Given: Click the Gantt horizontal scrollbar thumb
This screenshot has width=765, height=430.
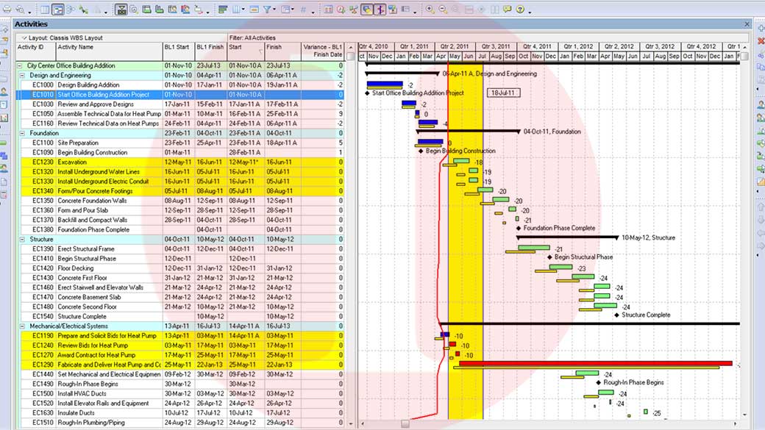Looking at the screenshot, I should [405, 423].
